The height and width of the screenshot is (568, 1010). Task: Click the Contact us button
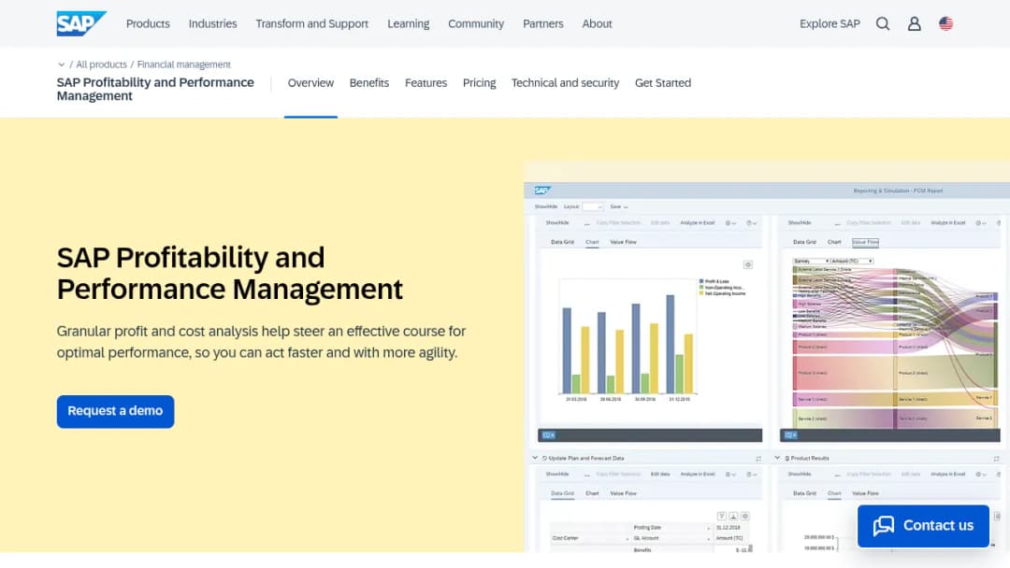click(923, 526)
